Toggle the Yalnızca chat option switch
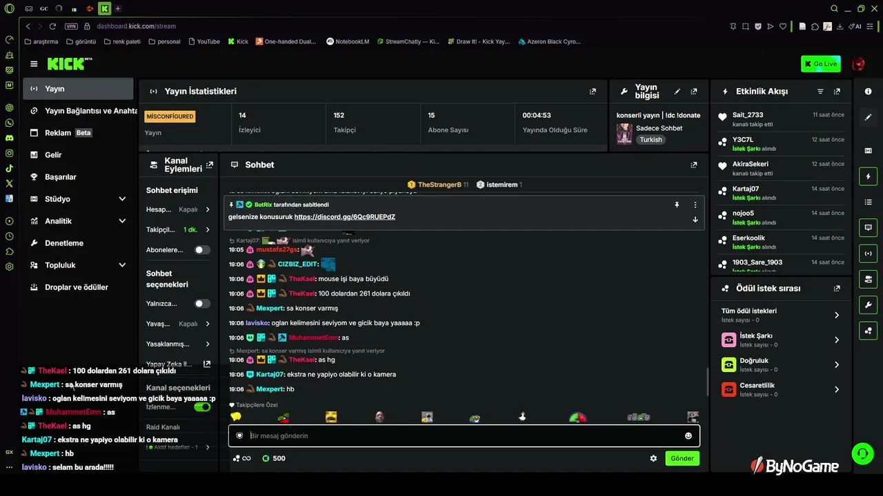883x496 pixels. click(x=202, y=304)
